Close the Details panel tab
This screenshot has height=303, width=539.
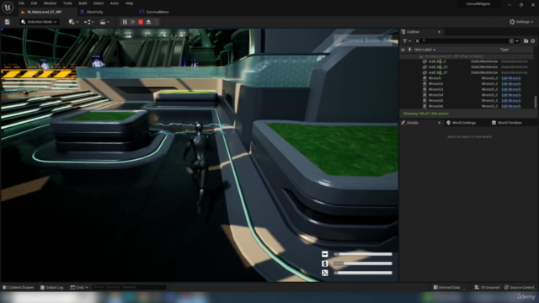[439, 123]
